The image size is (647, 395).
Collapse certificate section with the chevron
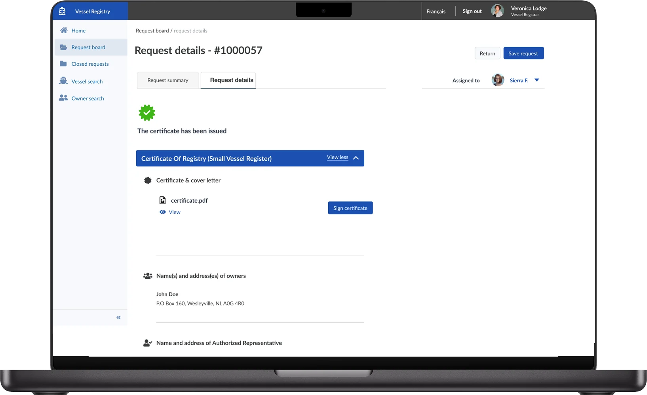click(x=356, y=158)
